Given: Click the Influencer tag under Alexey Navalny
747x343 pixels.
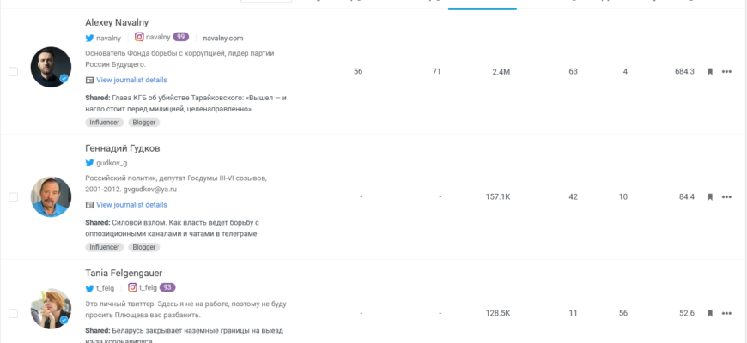Looking at the screenshot, I should [x=105, y=122].
